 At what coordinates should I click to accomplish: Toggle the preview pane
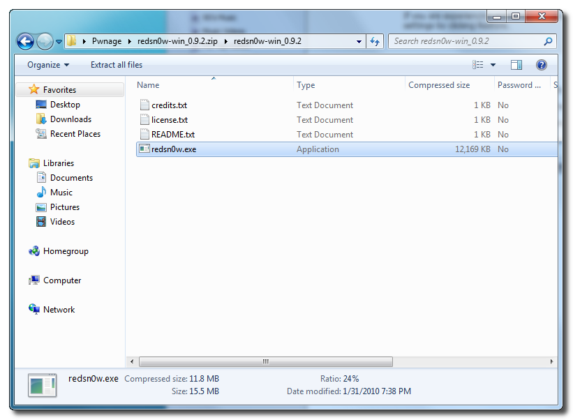point(516,65)
